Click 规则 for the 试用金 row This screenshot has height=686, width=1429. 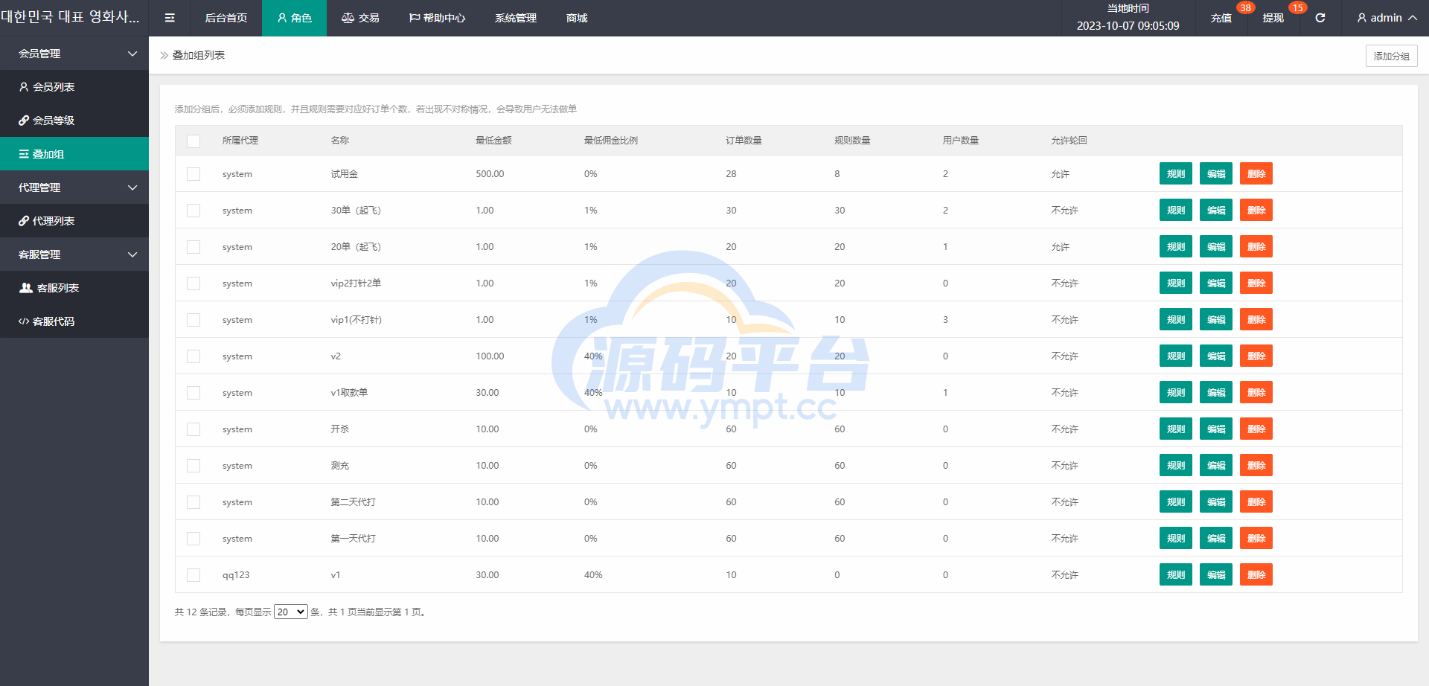[x=1176, y=173]
